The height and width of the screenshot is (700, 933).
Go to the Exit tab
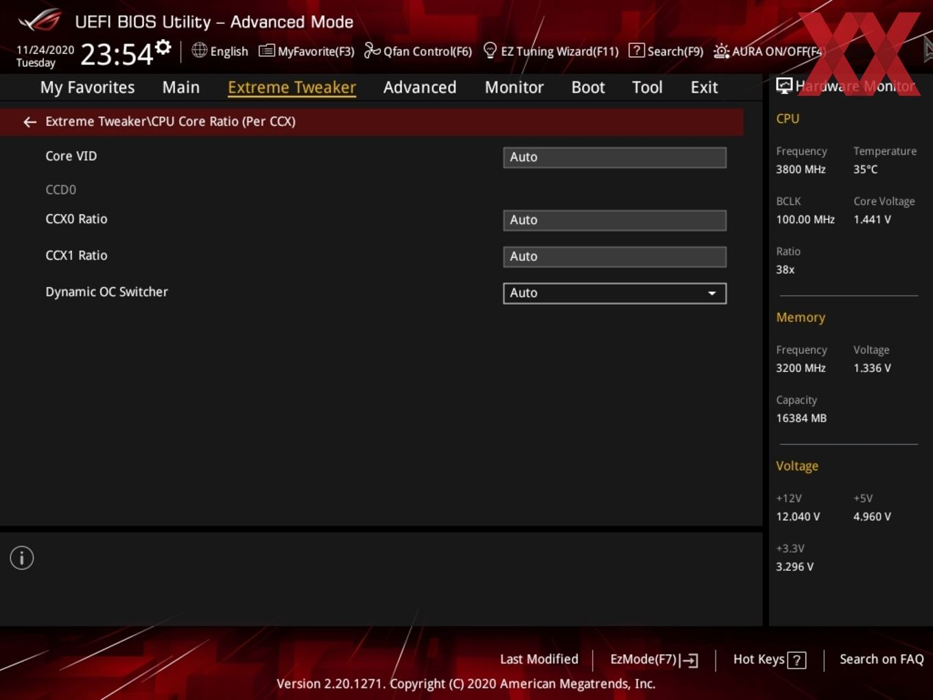click(704, 87)
